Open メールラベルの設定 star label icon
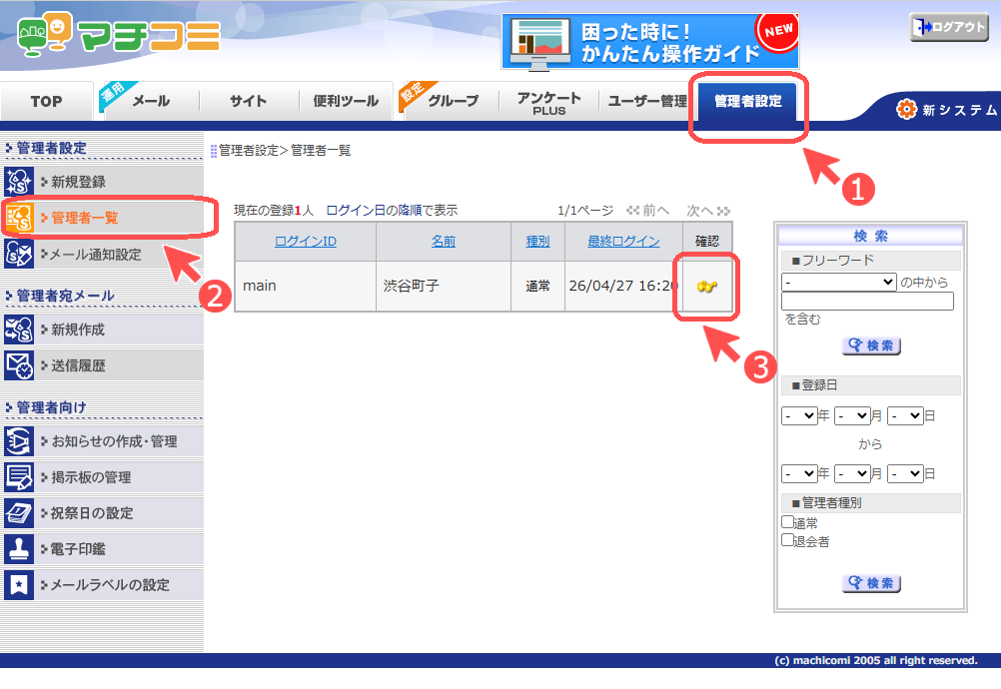Image resolution: width=1001 pixels, height=689 pixels. point(19,584)
